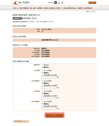109x126 pixels.
Task: Open 税金・各種料金の払込 menu
Action: [70, 8]
